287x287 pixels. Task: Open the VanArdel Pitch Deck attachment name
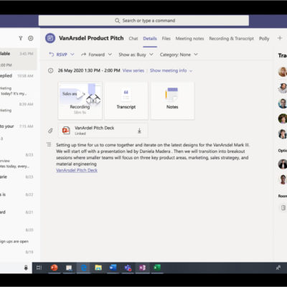coord(95,128)
